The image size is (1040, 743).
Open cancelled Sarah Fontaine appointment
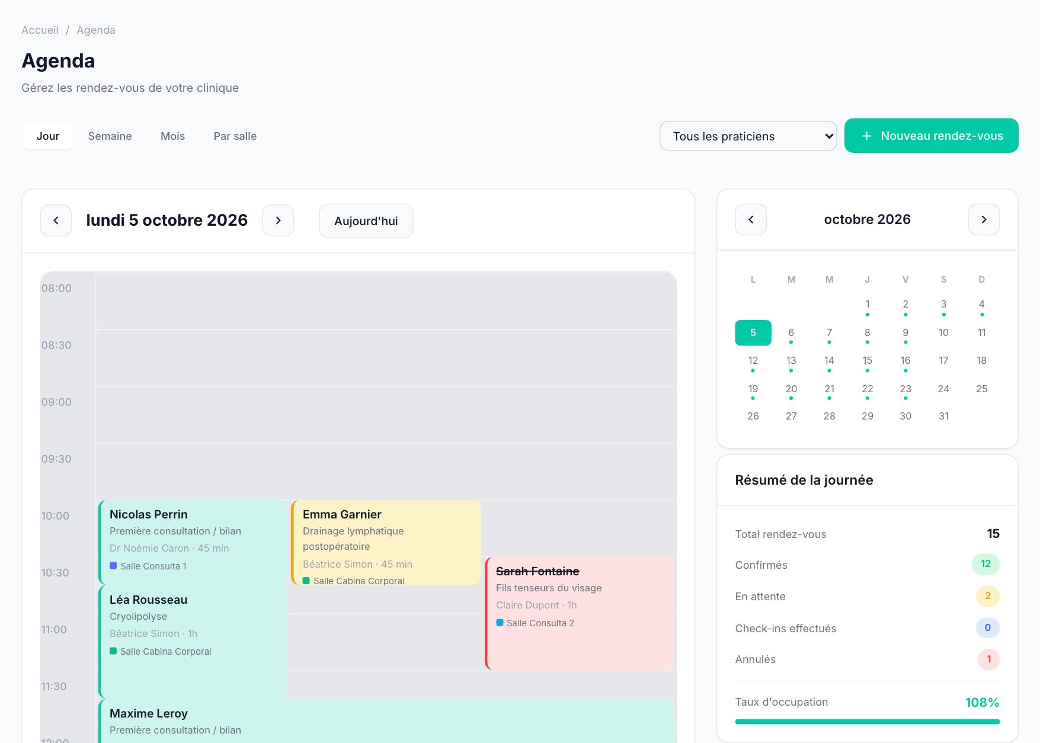coord(580,613)
